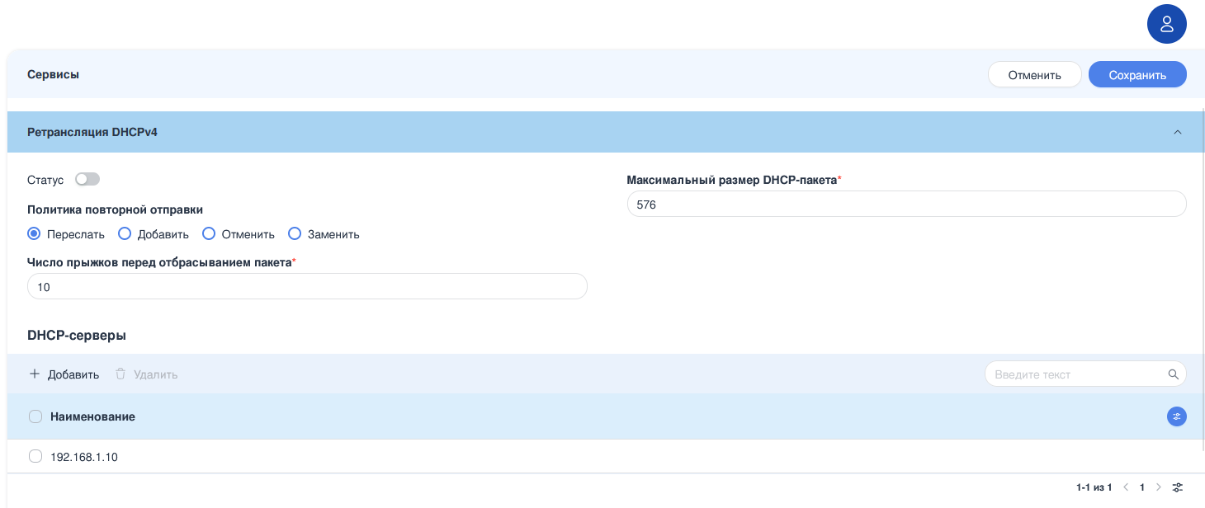
Task: Check the 192.168.1.10 row checkbox
Action: [35, 456]
